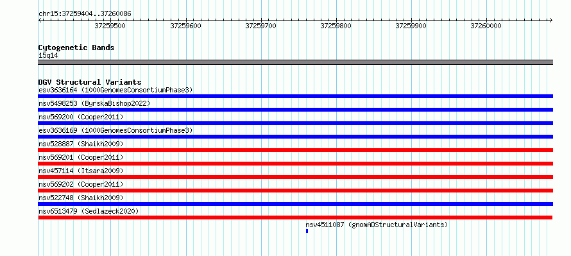Click the DGV Structural Variants track title
The width and height of the screenshot is (571, 256).
point(90,82)
